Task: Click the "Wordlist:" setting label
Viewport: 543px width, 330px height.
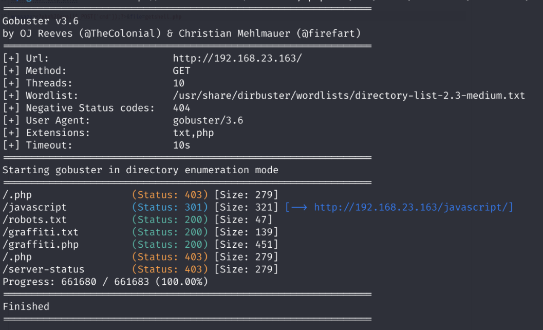Action: click(x=52, y=96)
